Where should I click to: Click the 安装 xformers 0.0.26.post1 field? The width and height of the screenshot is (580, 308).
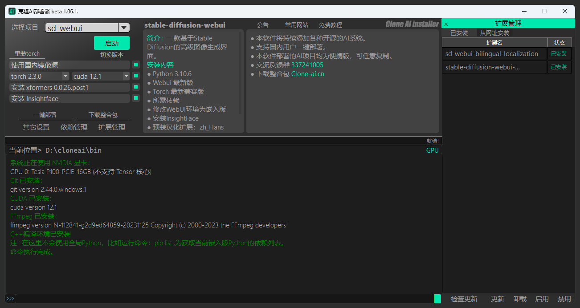pos(69,87)
